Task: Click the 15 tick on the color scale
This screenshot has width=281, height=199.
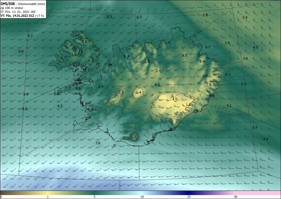Action: pos(189,197)
